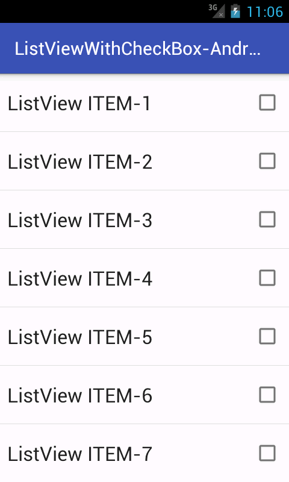Tap the ListView ITEM-3 label
The width and height of the screenshot is (289, 482).
coord(80,220)
